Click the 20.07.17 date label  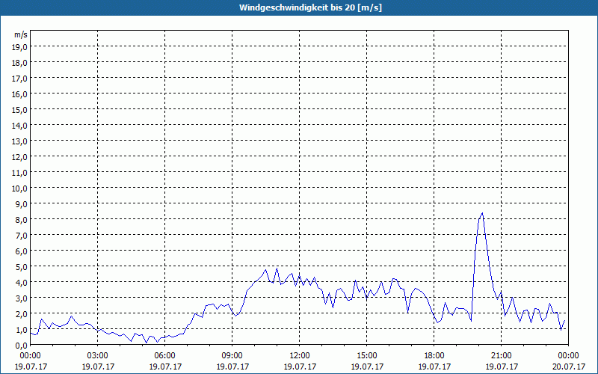[x=569, y=367]
